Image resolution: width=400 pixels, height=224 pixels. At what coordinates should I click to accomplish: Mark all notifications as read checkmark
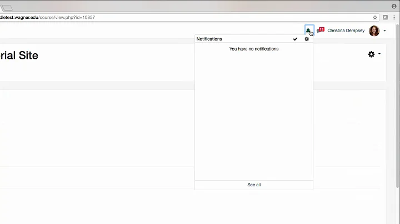coord(295,39)
